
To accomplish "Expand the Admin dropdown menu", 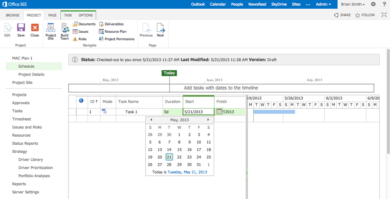I will [x=323, y=4].
